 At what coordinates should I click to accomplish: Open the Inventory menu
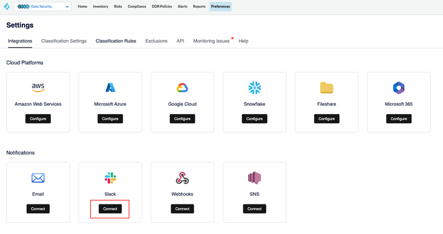[100, 6]
